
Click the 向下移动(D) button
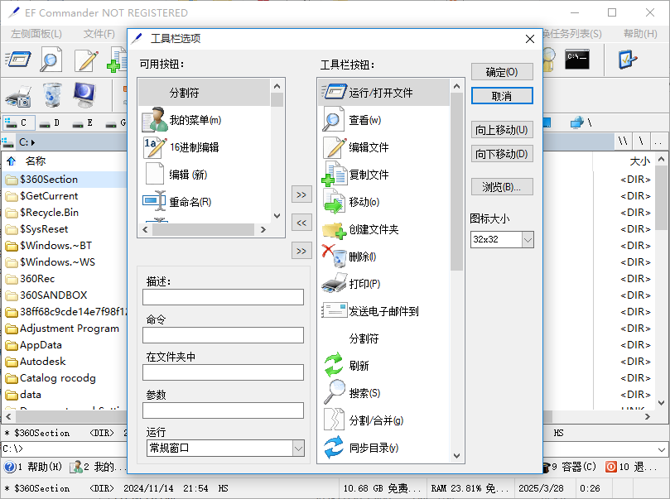502,154
